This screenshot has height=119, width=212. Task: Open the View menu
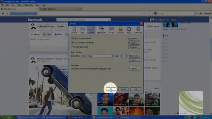pos(13,5)
